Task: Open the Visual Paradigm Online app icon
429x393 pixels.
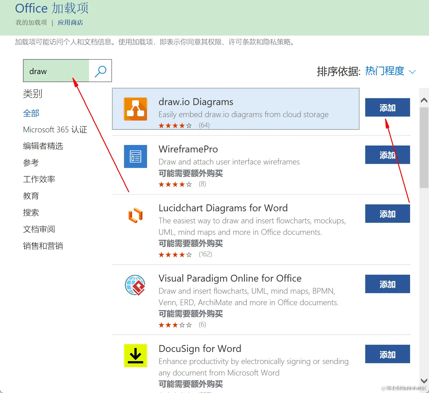Action: click(x=135, y=285)
